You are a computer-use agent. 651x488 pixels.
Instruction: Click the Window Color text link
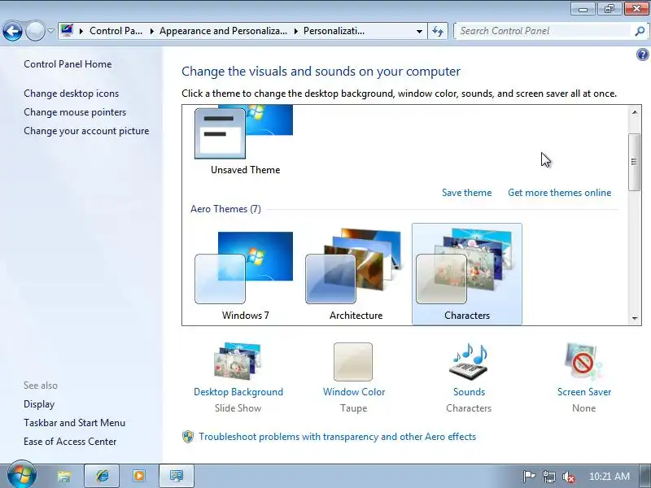coord(354,392)
